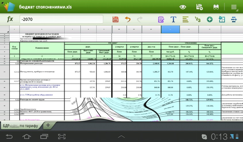The height and width of the screenshot is (142, 243).
Task: Expand the bottom bar up chevron
Action: pos(121,137)
